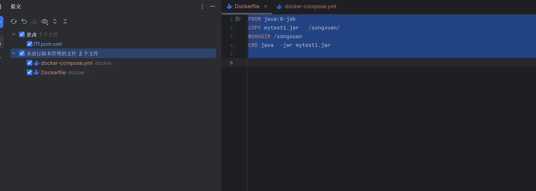Click the green run arrows on line 1

[238, 19]
